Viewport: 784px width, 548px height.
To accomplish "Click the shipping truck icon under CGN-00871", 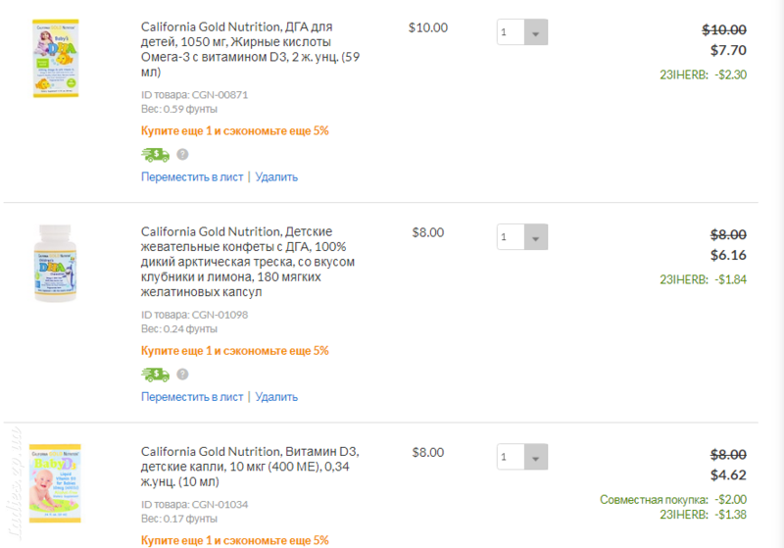I will pyautogui.click(x=156, y=155).
